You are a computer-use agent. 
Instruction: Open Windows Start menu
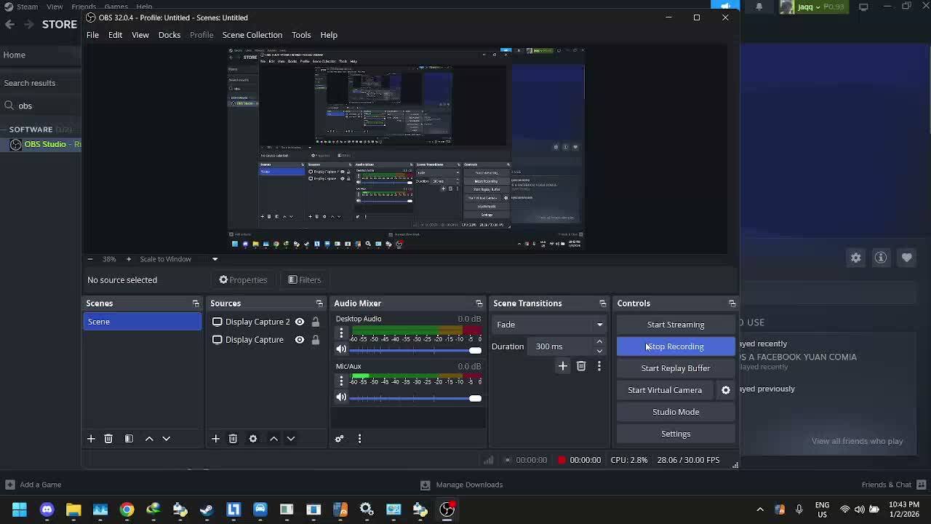[20, 509]
